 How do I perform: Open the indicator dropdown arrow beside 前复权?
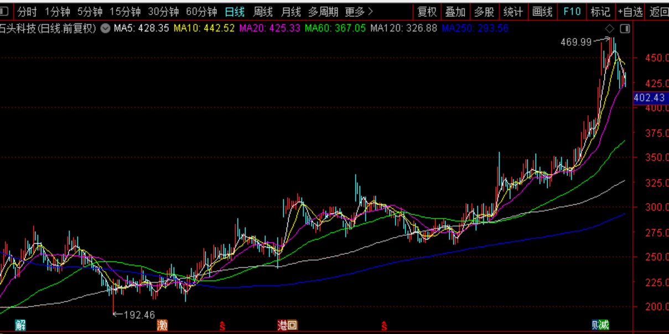coord(105,28)
